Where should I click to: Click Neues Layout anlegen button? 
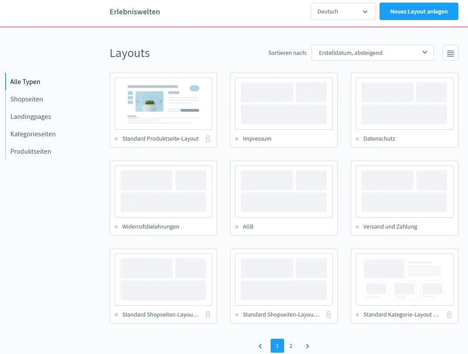(419, 12)
